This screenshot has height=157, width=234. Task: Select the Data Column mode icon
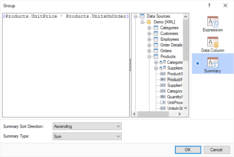pos(212,42)
